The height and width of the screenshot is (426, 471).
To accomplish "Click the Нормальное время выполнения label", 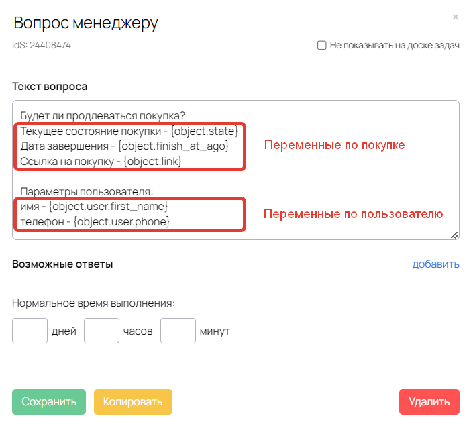I will click(93, 303).
